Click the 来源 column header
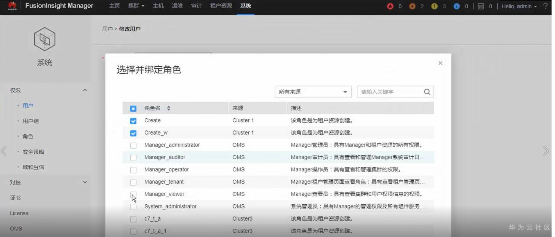Screen dimensions: 555x237 click(238, 108)
